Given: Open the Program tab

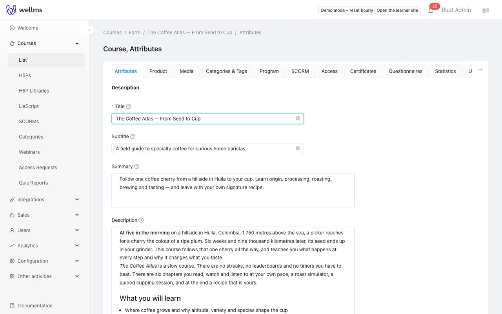Looking at the screenshot, I should 269,71.
